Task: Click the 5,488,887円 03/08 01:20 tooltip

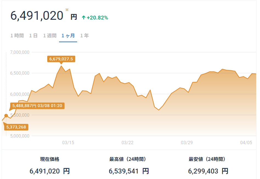Action: [37, 106]
